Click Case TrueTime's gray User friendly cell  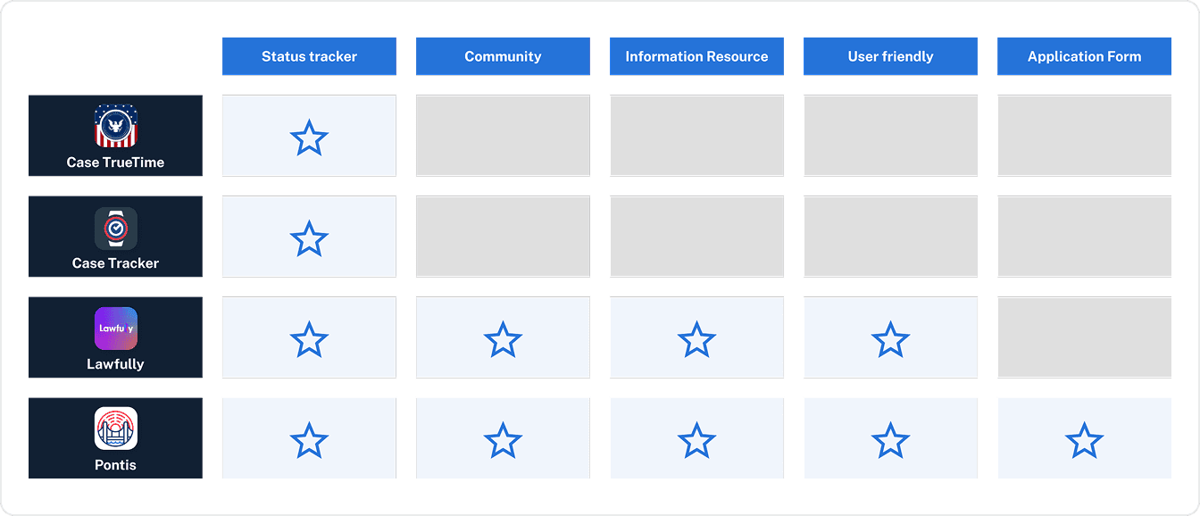coord(890,136)
